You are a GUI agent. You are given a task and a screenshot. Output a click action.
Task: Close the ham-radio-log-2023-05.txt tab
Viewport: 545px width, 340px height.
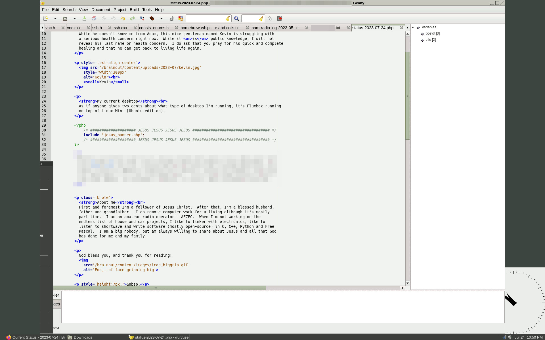click(x=307, y=28)
